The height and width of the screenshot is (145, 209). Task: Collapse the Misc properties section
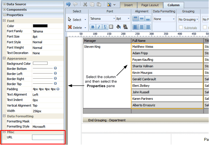pyautogui.click(x=4, y=132)
